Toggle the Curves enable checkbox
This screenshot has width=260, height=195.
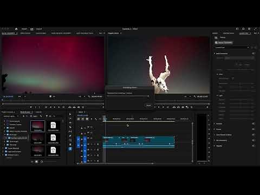pyautogui.click(x=253, y=129)
